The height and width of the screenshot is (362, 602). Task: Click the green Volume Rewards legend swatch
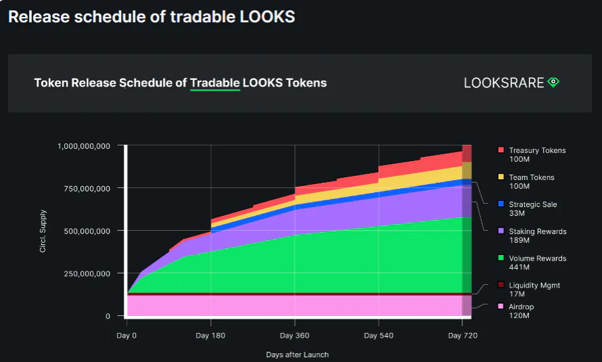pyautogui.click(x=501, y=258)
